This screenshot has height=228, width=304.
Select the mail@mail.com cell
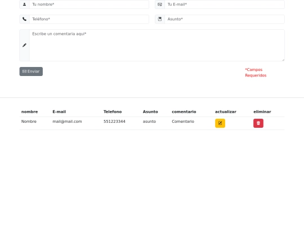pos(67,122)
